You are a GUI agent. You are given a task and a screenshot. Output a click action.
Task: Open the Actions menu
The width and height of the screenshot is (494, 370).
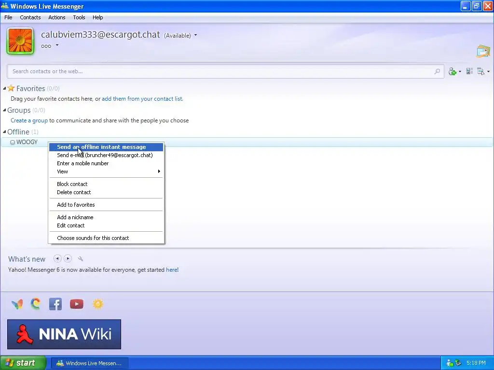57,17
